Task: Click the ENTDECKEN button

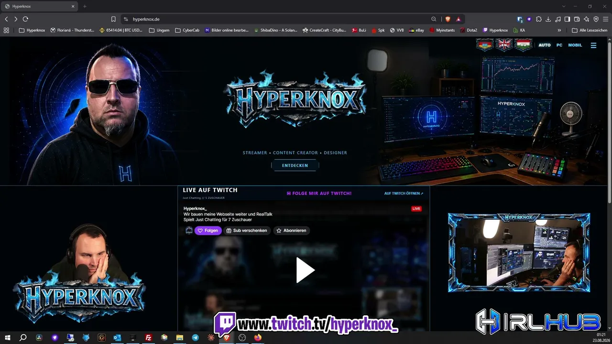Action: [x=295, y=165]
